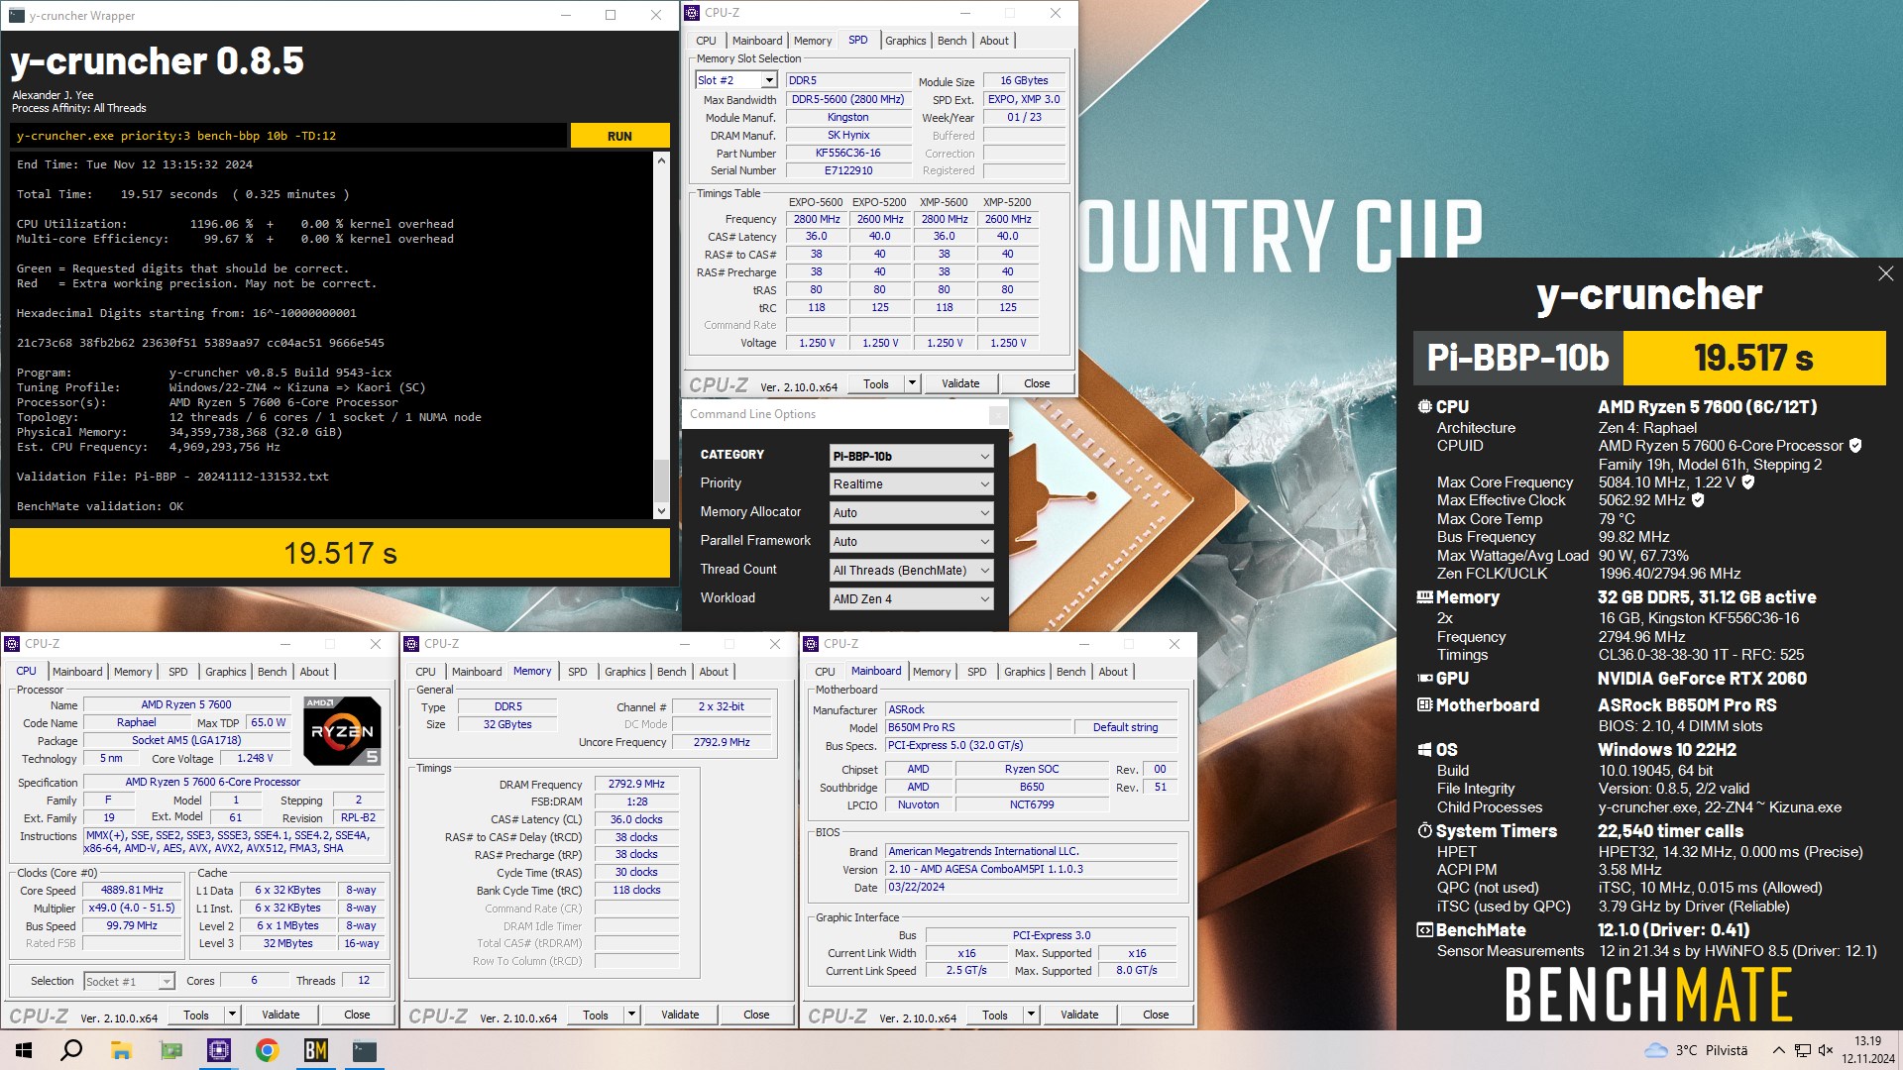Image resolution: width=1903 pixels, height=1070 pixels.
Task: Open the Priority Realtime dropdown
Action: pos(911,484)
